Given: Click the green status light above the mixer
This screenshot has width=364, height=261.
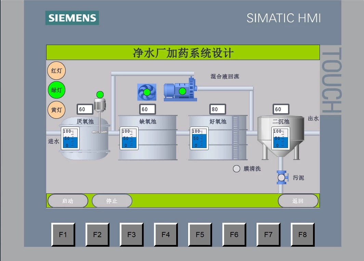Looking at the screenshot, I should point(100,95).
